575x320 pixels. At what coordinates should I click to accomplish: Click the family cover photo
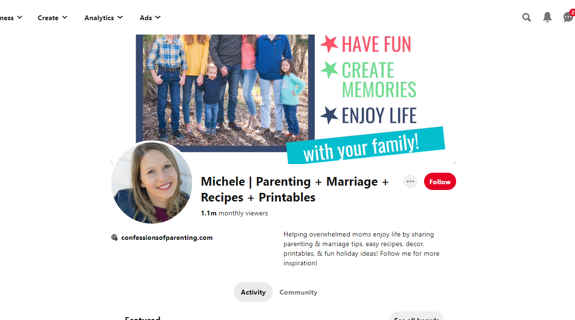[225, 89]
